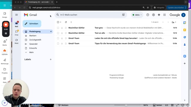
Task: Open the select-all dropdown arrow
Action: click(x=61, y=22)
